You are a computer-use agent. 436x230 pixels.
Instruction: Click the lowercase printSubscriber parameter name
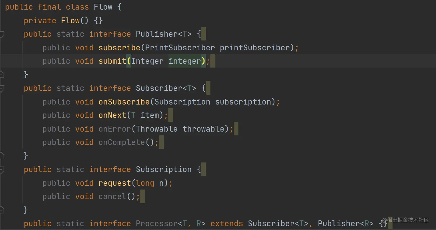click(x=255, y=48)
